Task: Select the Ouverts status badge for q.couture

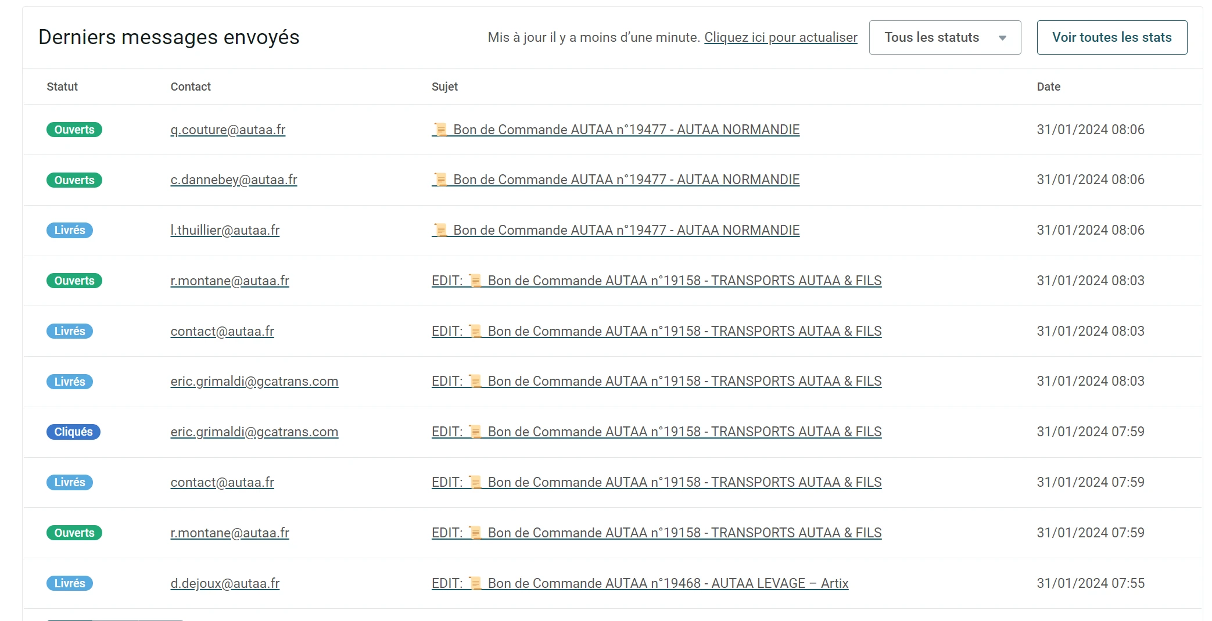Action: 74,130
